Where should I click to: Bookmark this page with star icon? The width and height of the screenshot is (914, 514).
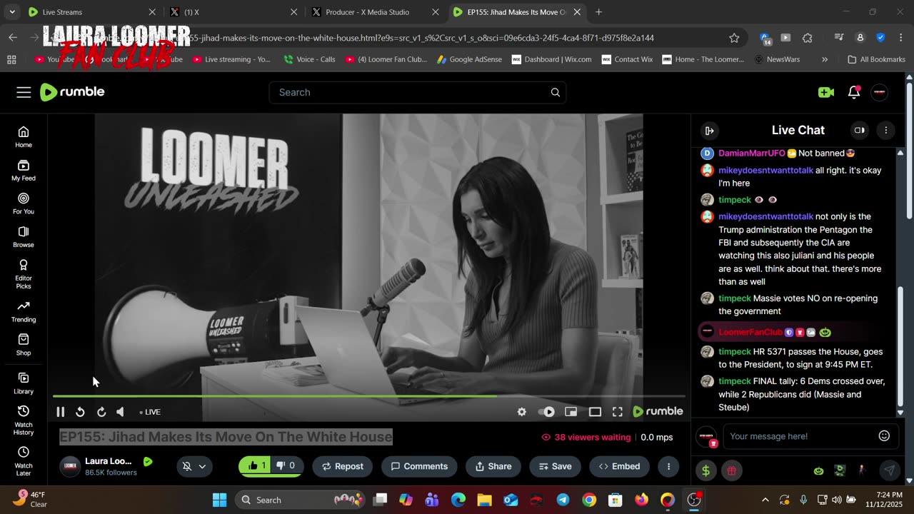pos(734,38)
